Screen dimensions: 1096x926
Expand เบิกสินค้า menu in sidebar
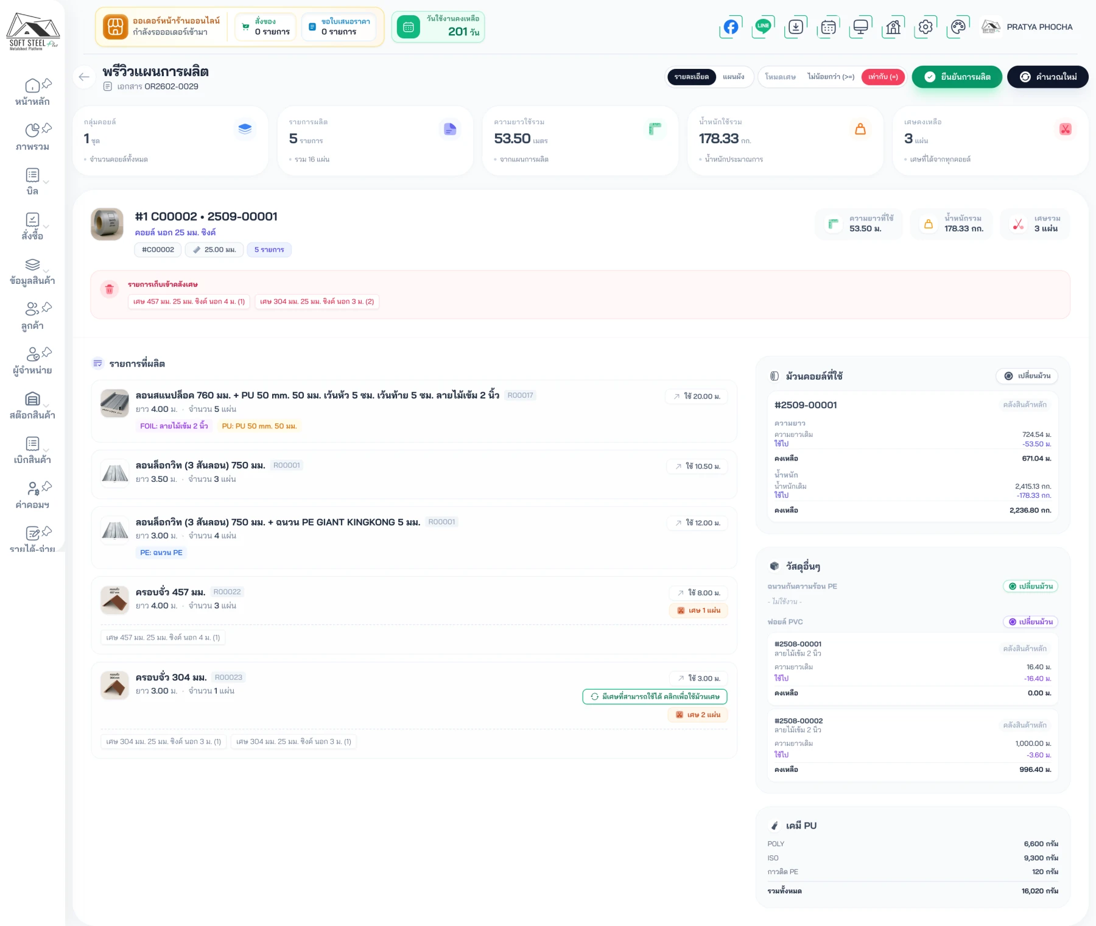(x=32, y=451)
